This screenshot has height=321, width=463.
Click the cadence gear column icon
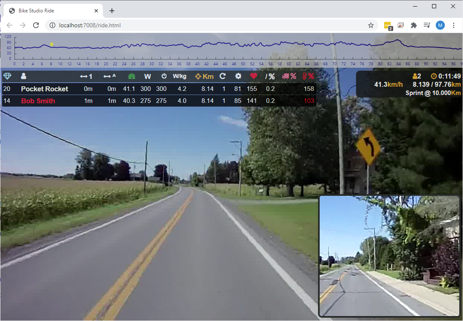[x=238, y=76]
